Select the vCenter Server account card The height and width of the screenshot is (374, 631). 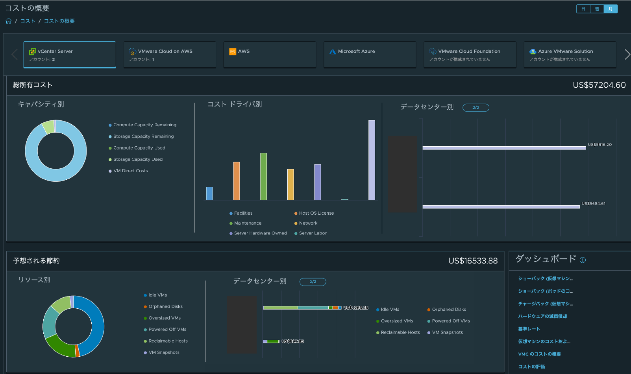(x=70, y=55)
